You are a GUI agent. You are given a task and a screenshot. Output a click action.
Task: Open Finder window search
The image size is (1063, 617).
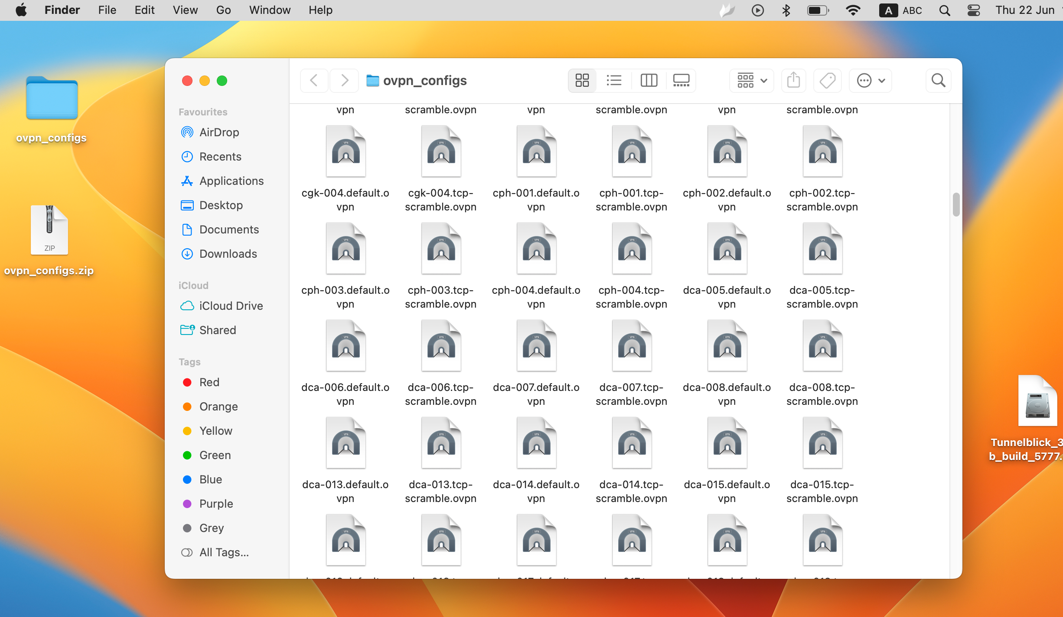tap(938, 80)
